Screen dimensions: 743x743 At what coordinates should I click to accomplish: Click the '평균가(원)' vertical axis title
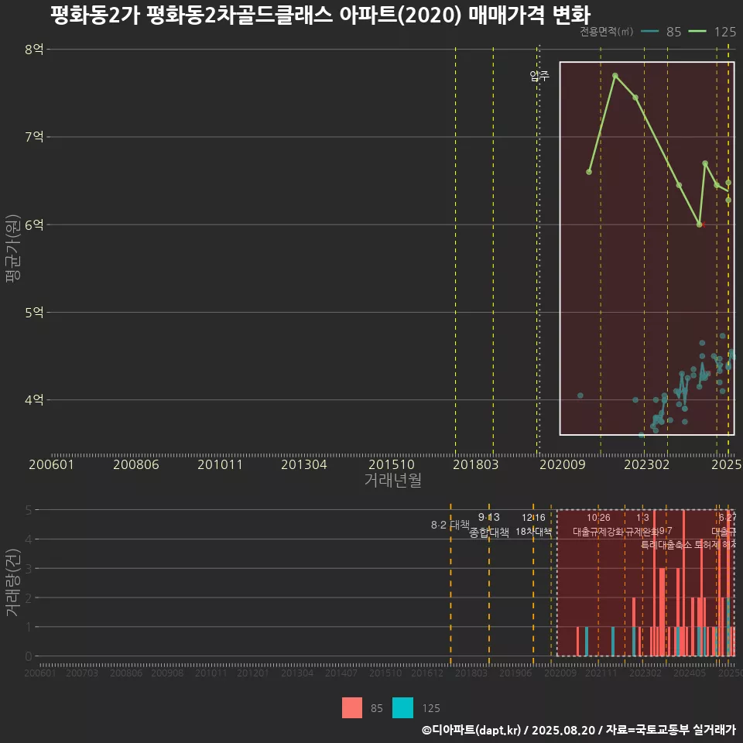point(13,248)
